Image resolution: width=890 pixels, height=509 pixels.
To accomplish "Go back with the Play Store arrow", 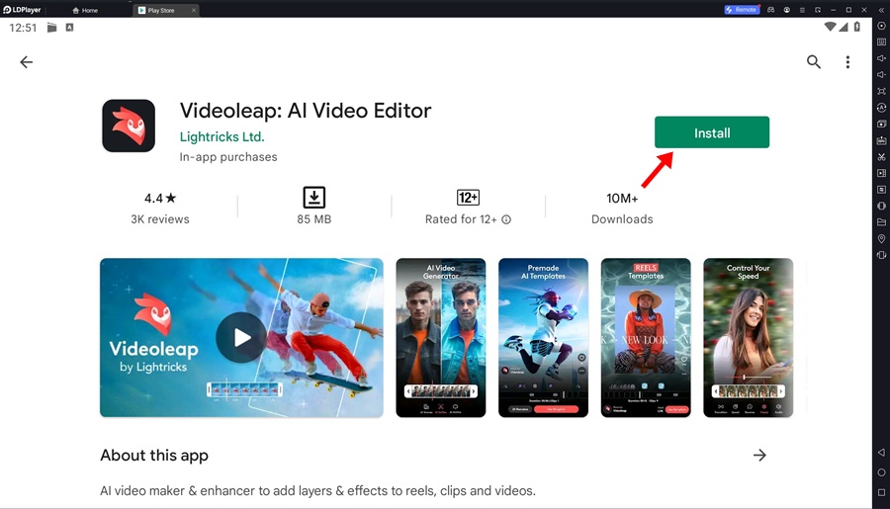I will click(26, 62).
